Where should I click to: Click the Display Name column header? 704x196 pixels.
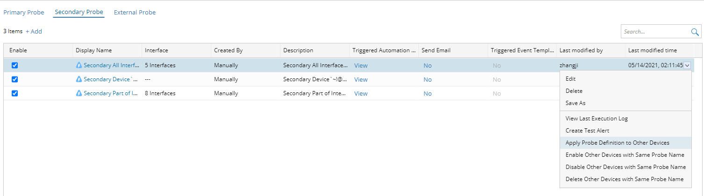click(94, 50)
